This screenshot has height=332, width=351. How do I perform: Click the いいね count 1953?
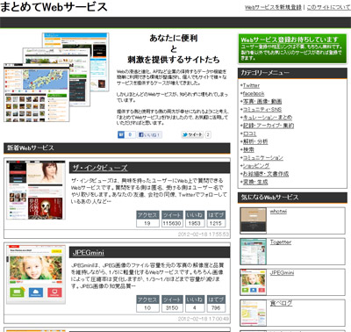click(195, 223)
